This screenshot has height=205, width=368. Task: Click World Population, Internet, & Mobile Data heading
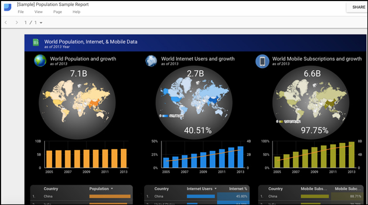[x=91, y=41]
